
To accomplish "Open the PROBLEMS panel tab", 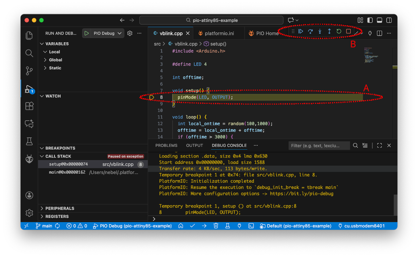I will click(166, 145).
